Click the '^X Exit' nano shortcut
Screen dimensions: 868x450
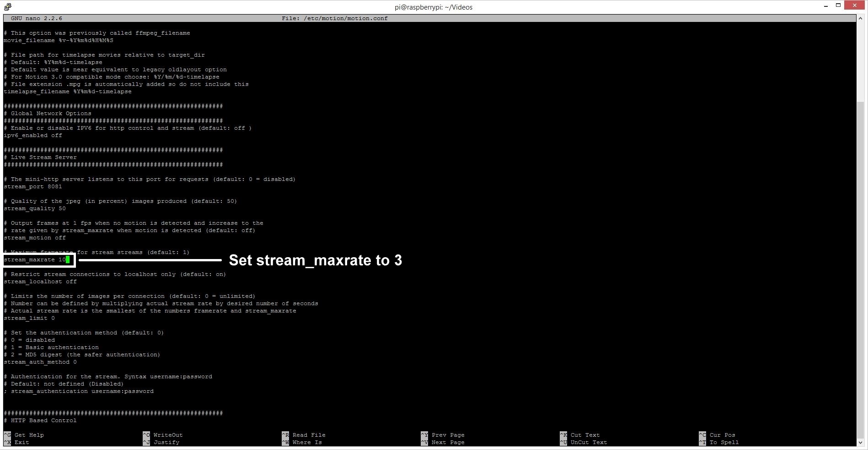pyautogui.click(x=16, y=442)
